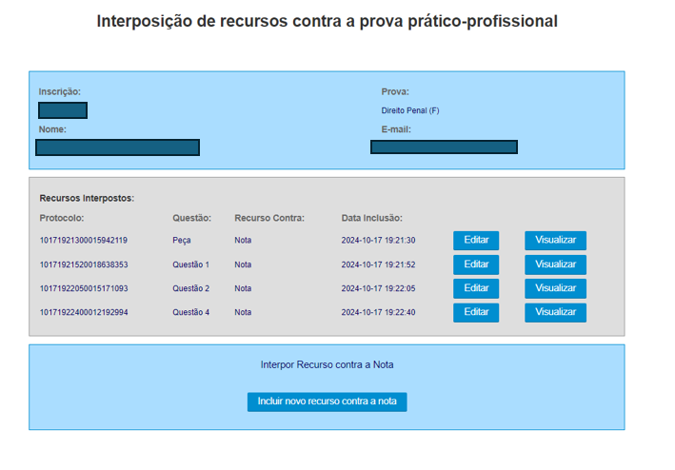Image resolution: width=675 pixels, height=470 pixels.
Task: View the Peça appeal with Visualizar
Action: coord(555,241)
